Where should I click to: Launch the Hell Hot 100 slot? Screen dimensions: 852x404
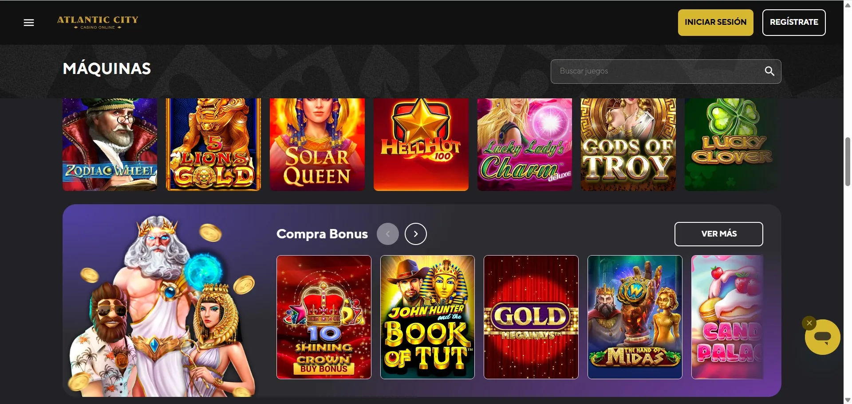pyautogui.click(x=421, y=144)
